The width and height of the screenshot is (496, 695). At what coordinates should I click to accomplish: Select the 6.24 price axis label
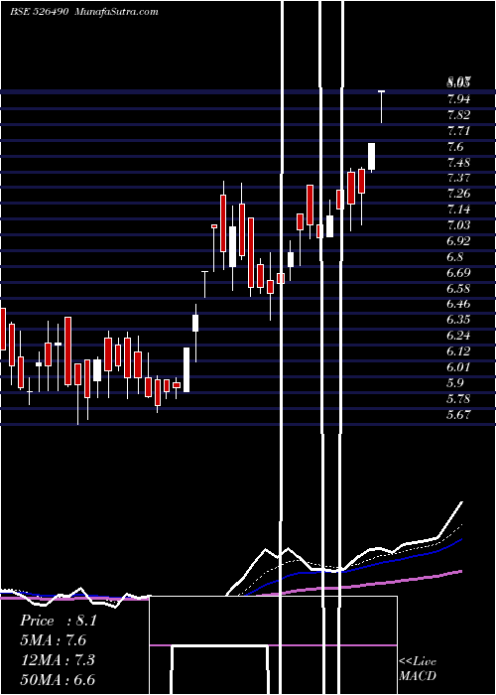tap(458, 336)
